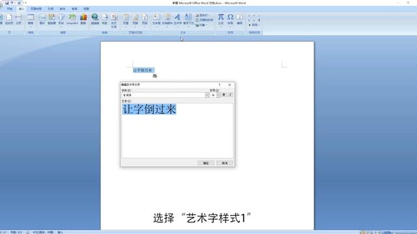Open the WordArt (艺术字) gallery
Screen dimensions: 417x234
point(177,20)
